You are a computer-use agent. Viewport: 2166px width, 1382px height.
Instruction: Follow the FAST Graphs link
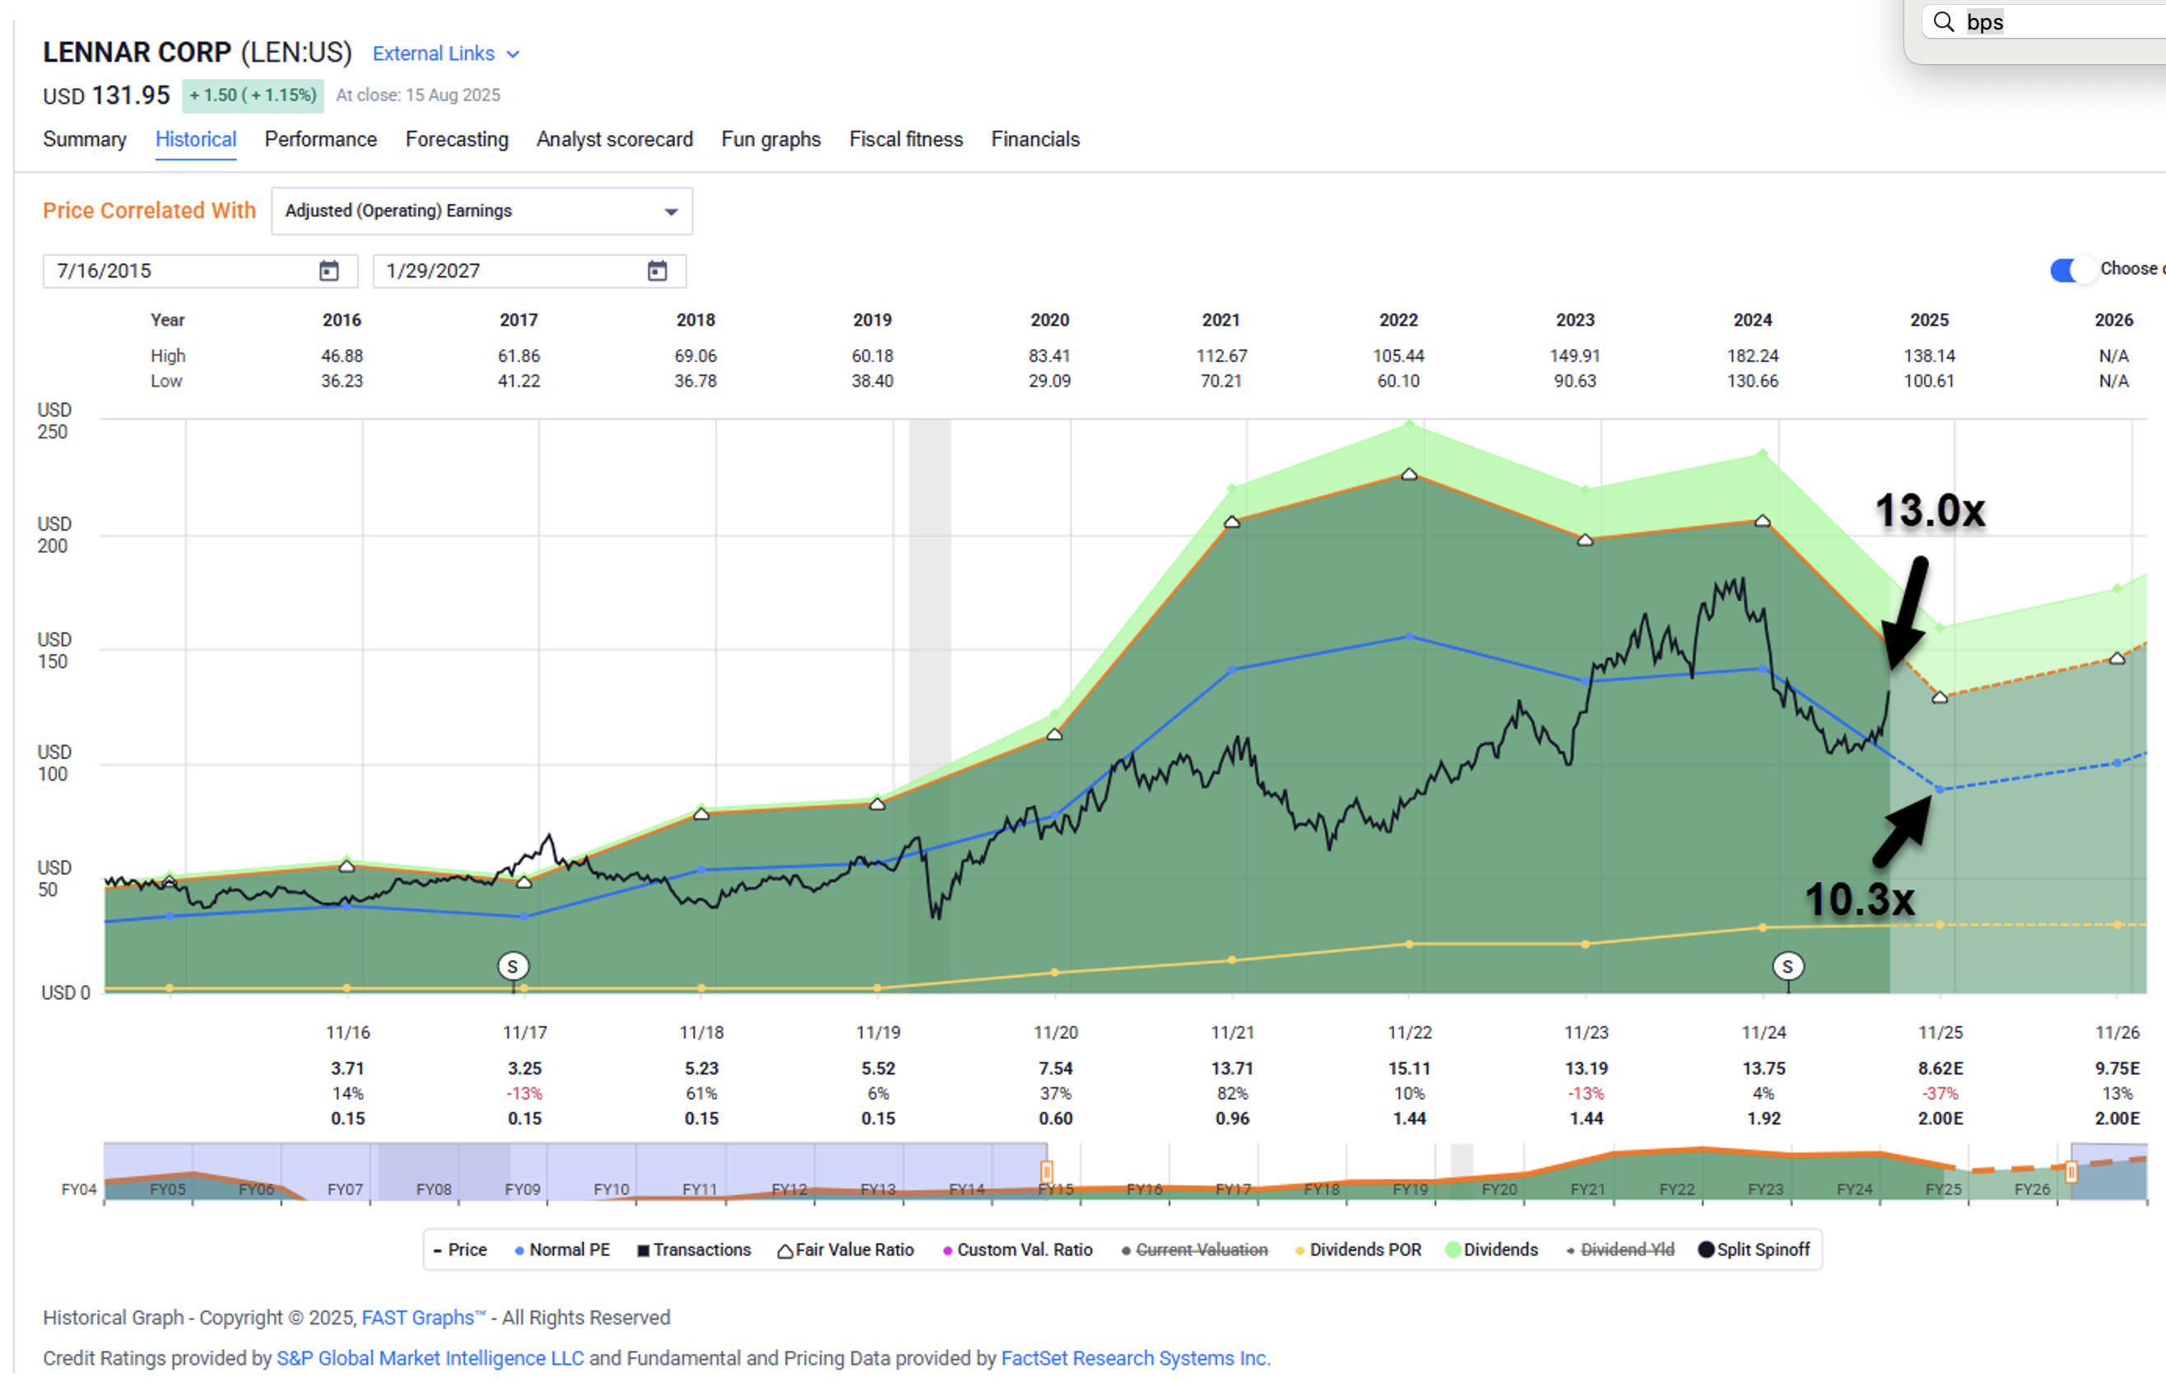[x=423, y=1318]
